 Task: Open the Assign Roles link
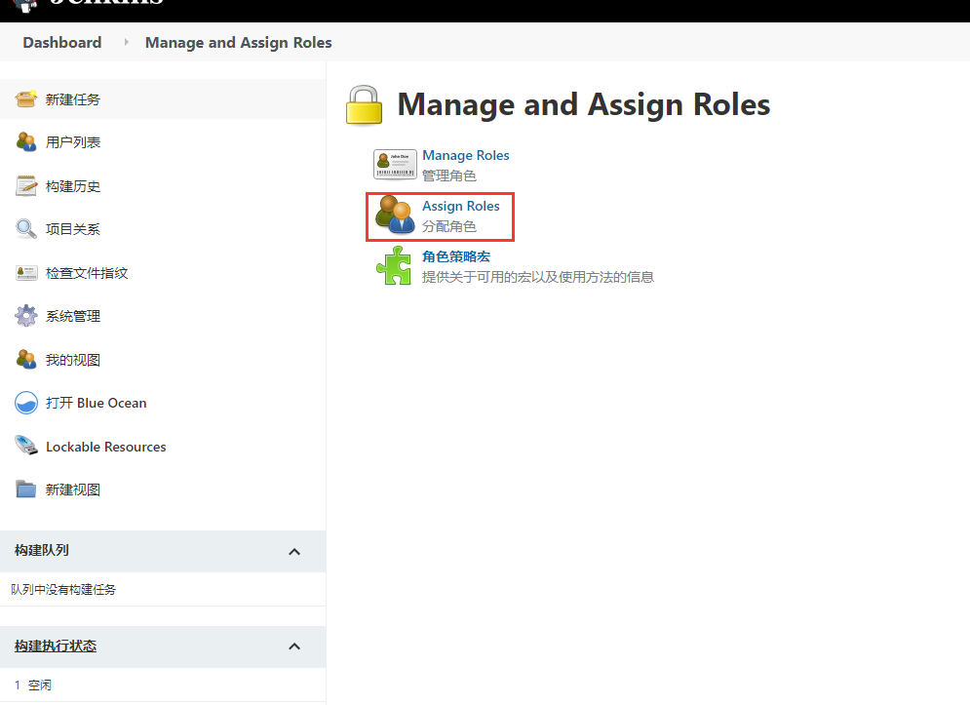[x=461, y=206]
